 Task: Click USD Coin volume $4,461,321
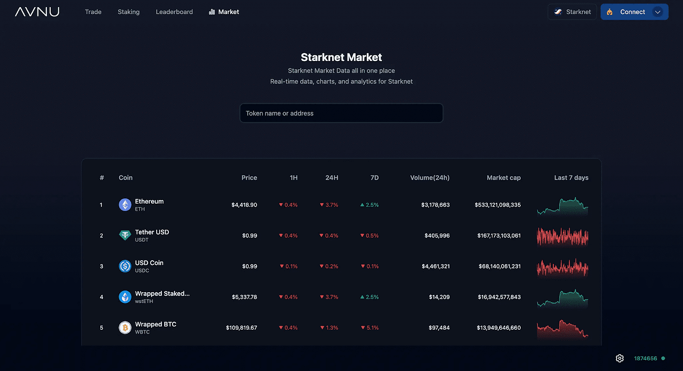click(435, 266)
